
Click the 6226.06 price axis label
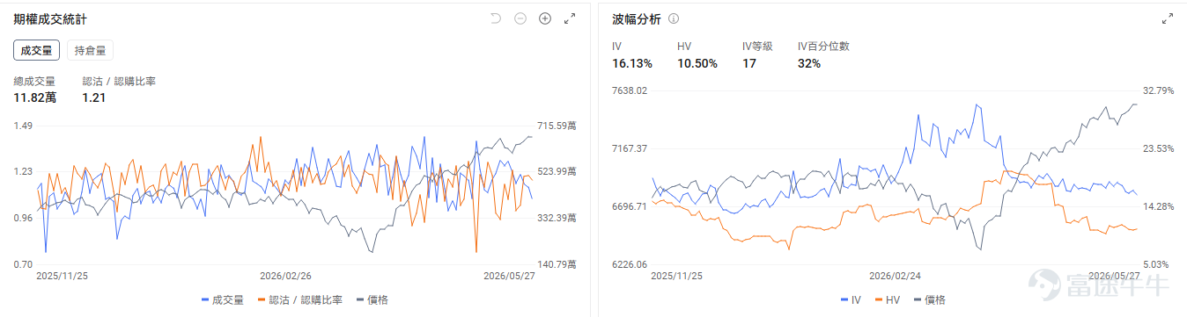click(x=630, y=264)
